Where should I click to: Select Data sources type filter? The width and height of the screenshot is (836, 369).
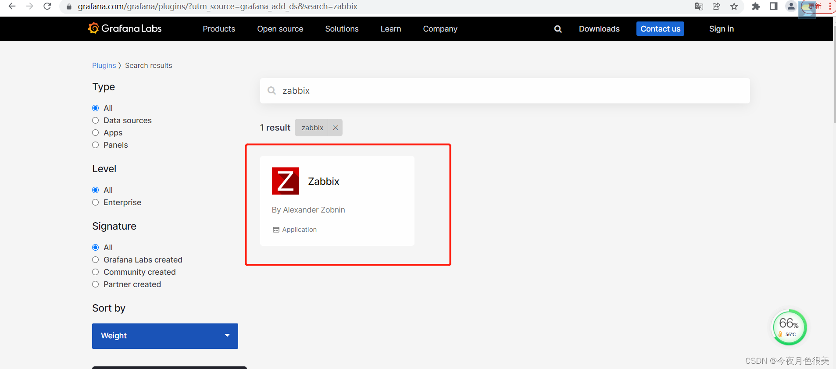click(96, 121)
